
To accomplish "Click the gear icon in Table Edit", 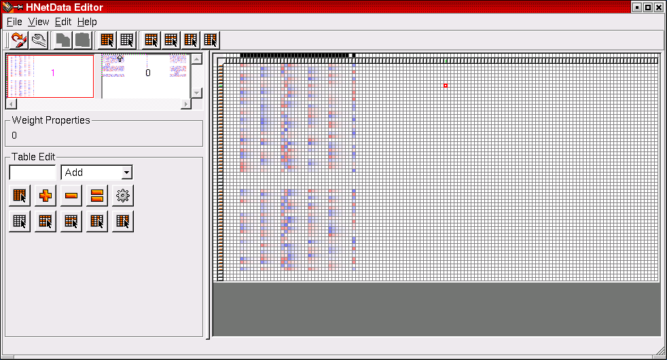I will click(123, 196).
